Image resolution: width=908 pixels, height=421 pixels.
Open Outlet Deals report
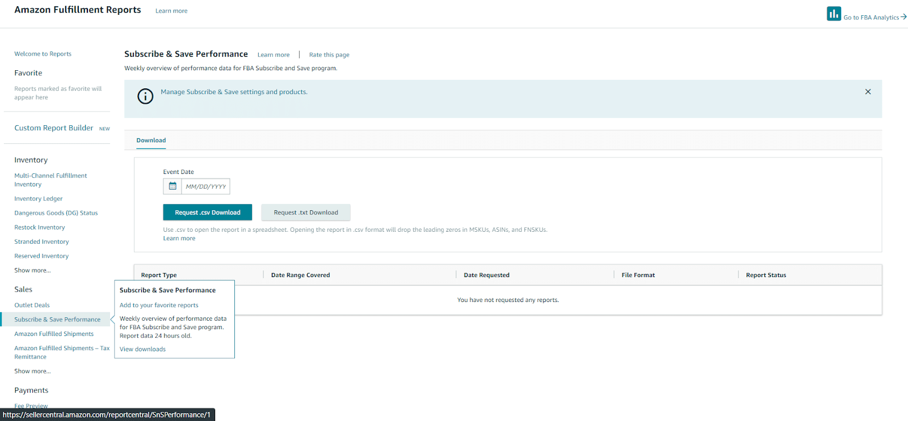tap(32, 305)
